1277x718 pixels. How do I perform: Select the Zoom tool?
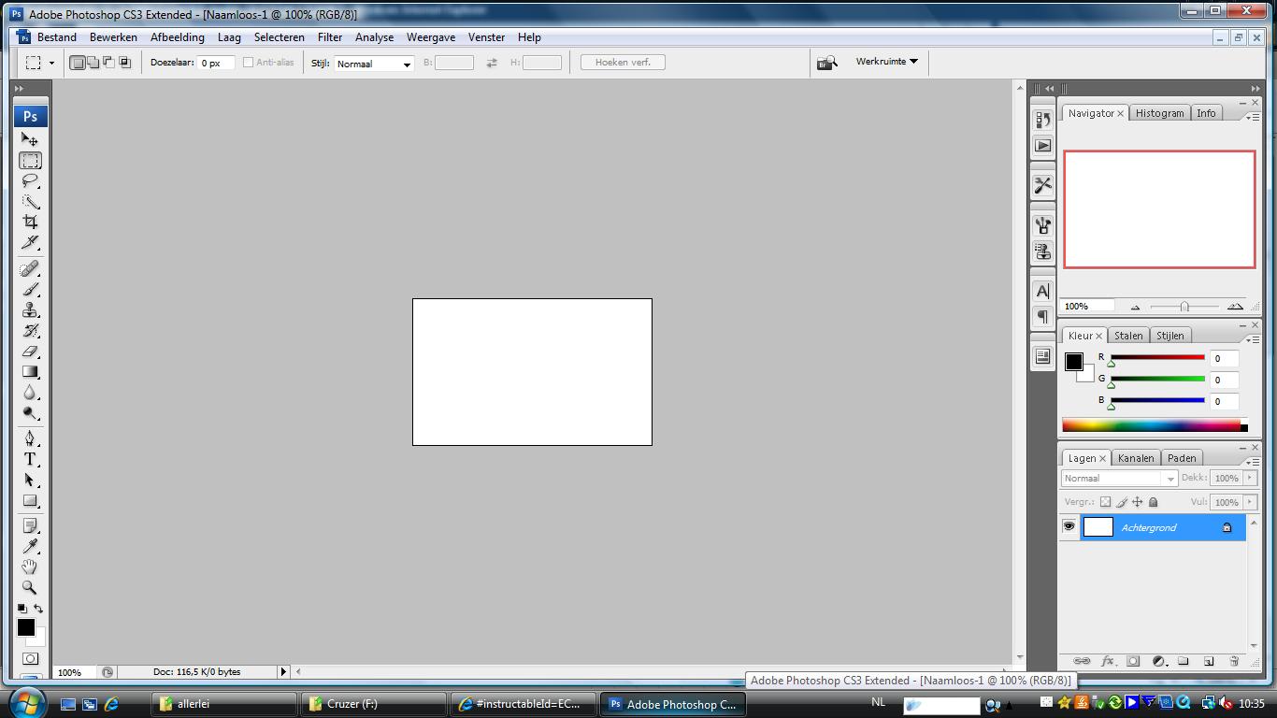point(30,587)
